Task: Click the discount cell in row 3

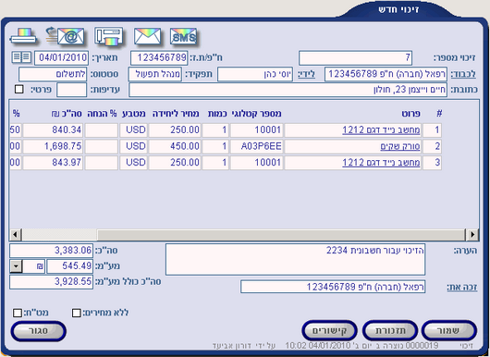Action: click(102, 163)
